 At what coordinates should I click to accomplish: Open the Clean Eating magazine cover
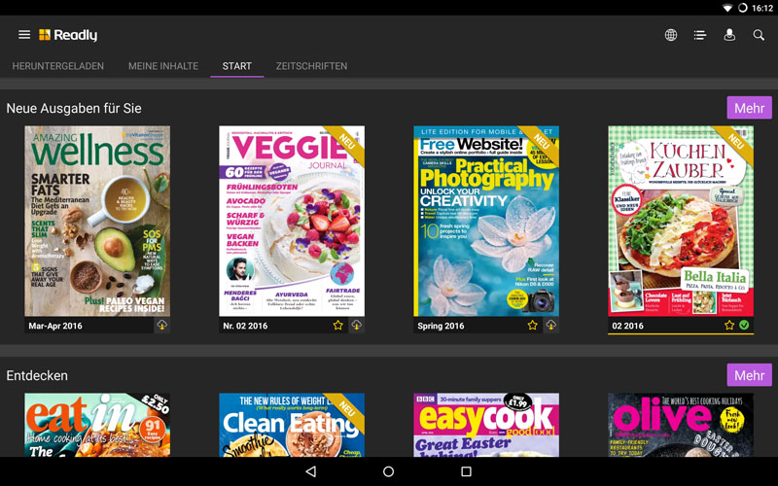[292, 425]
